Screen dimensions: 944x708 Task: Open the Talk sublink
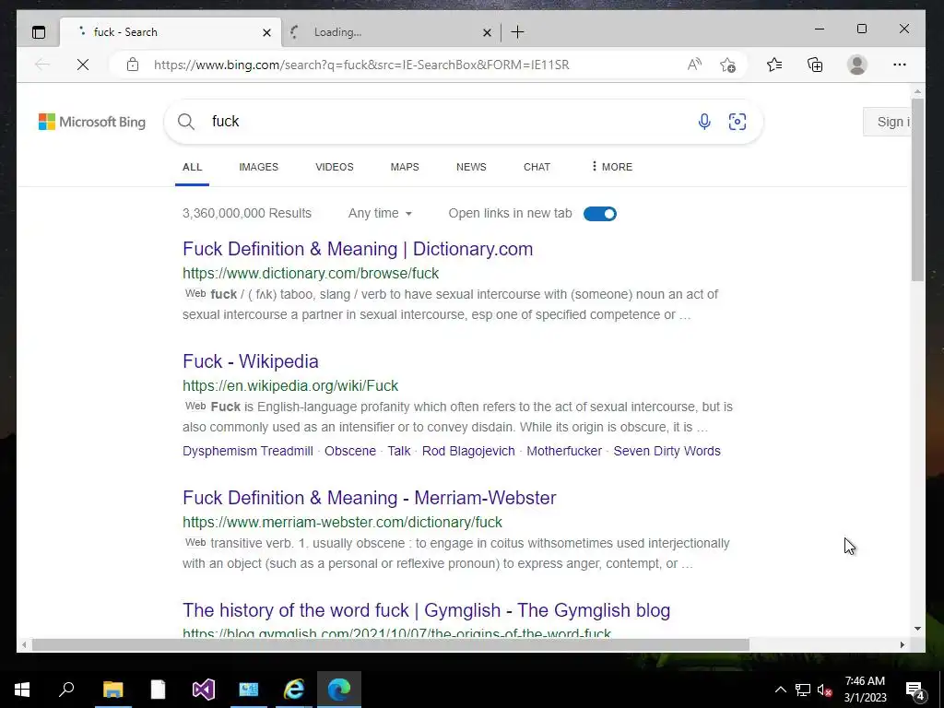[398, 452]
